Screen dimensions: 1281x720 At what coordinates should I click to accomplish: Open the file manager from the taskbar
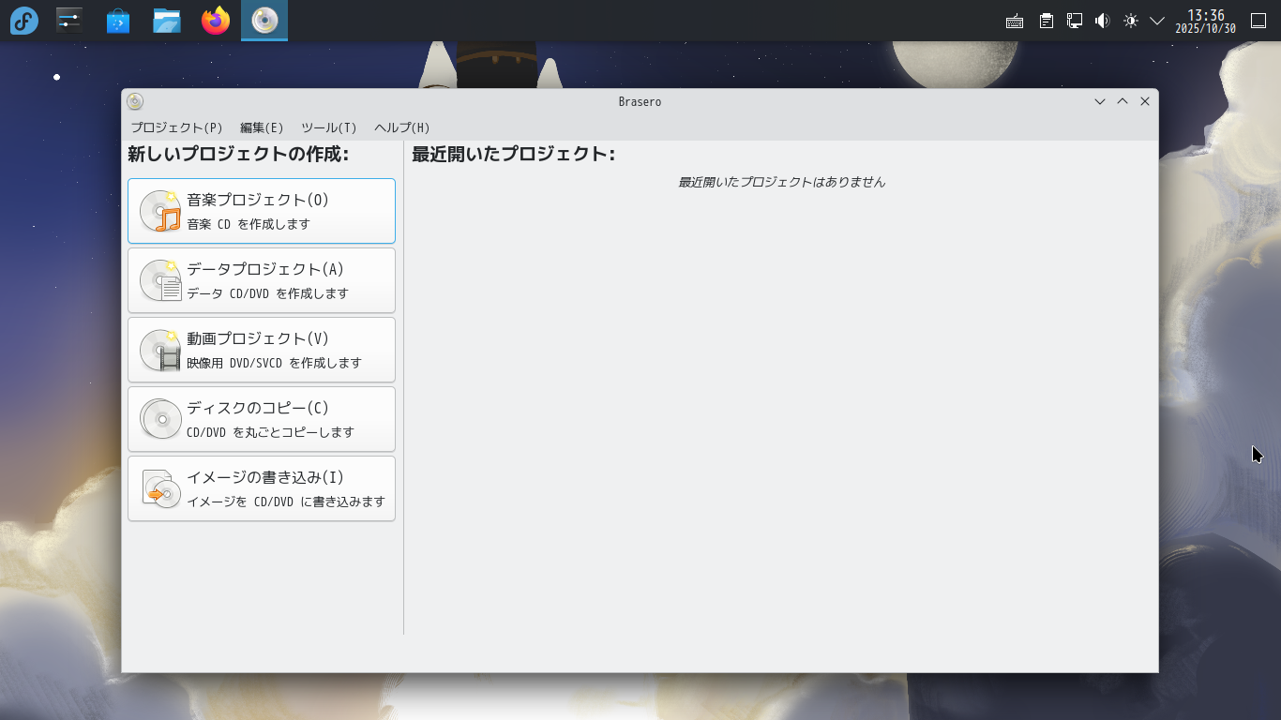(167, 21)
